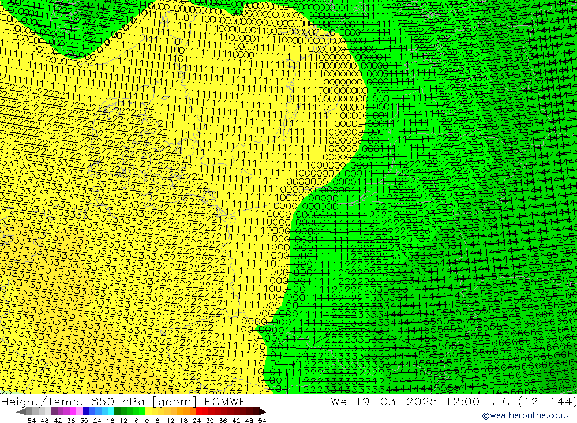
Task: Click the '(12+144)' forecast offset text
Action: pyautogui.click(x=547, y=401)
